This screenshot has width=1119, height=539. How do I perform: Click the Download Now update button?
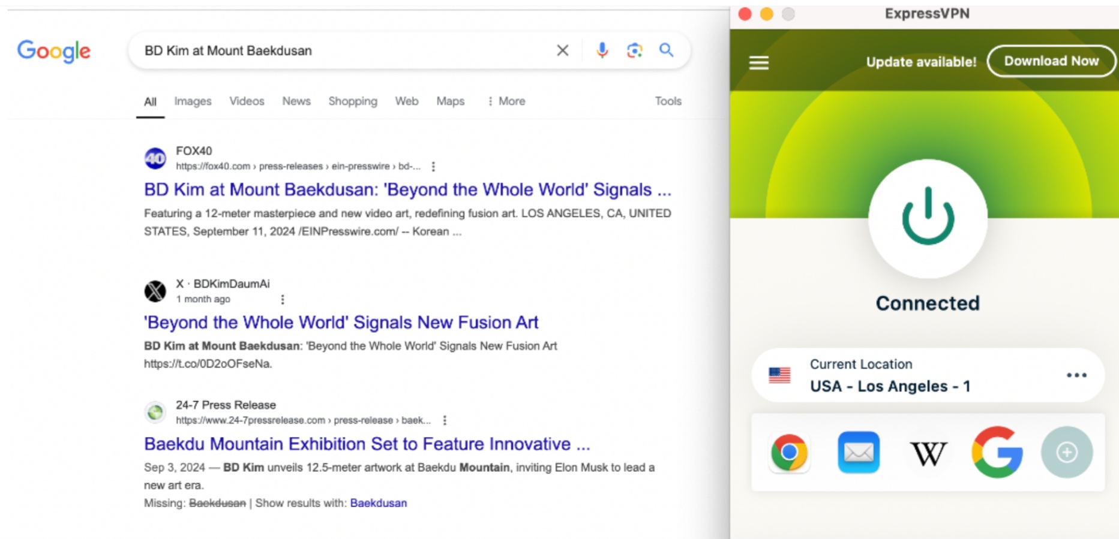pyautogui.click(x=1051, y=61)
